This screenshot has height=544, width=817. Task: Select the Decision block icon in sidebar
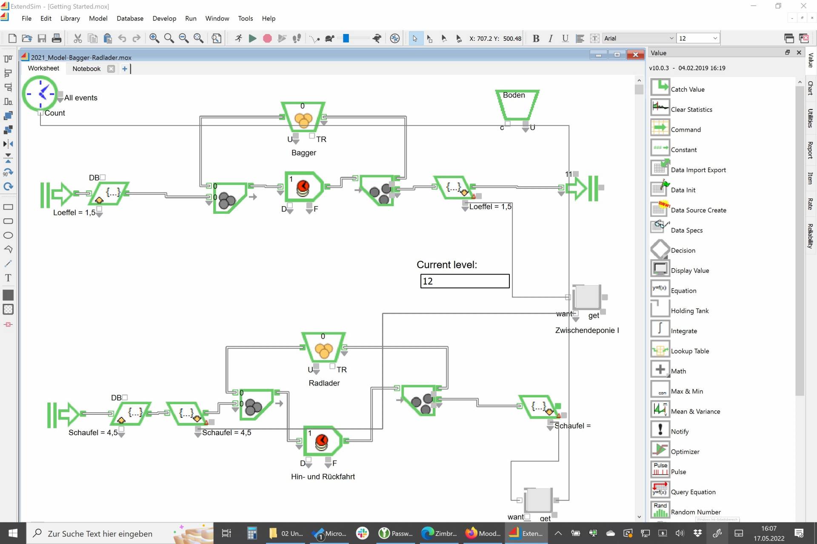pos(660,249)
